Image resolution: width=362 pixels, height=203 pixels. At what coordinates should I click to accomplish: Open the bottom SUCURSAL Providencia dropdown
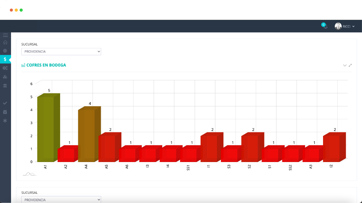tap(61, 200)
